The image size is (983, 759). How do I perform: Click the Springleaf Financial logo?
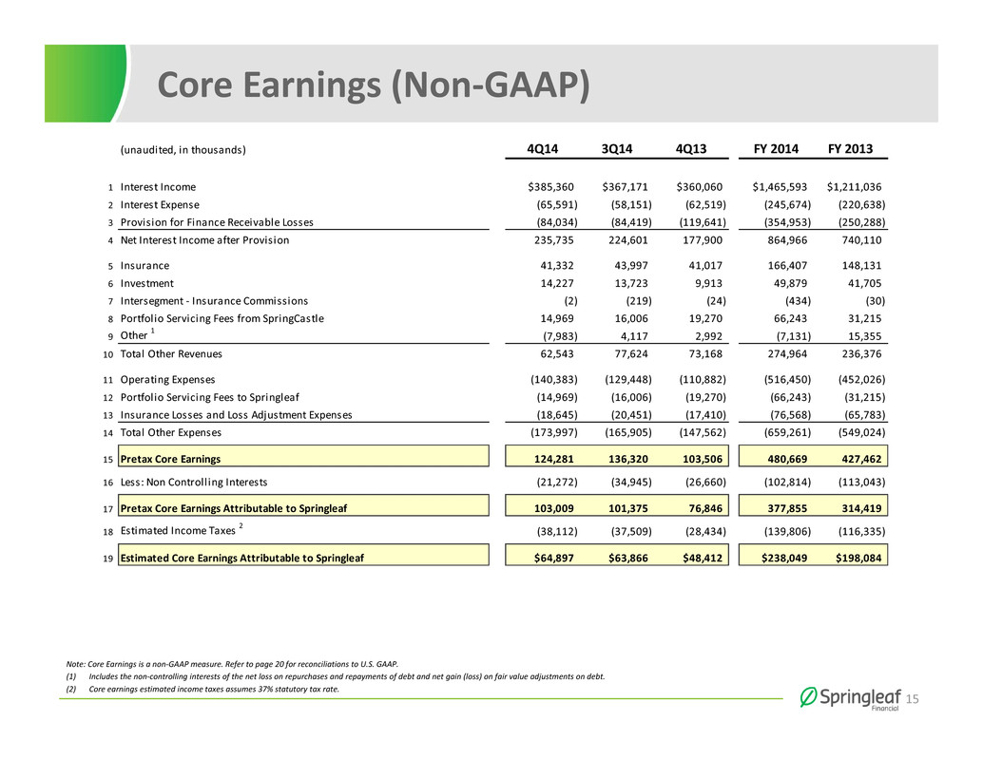tap(850, 698)
